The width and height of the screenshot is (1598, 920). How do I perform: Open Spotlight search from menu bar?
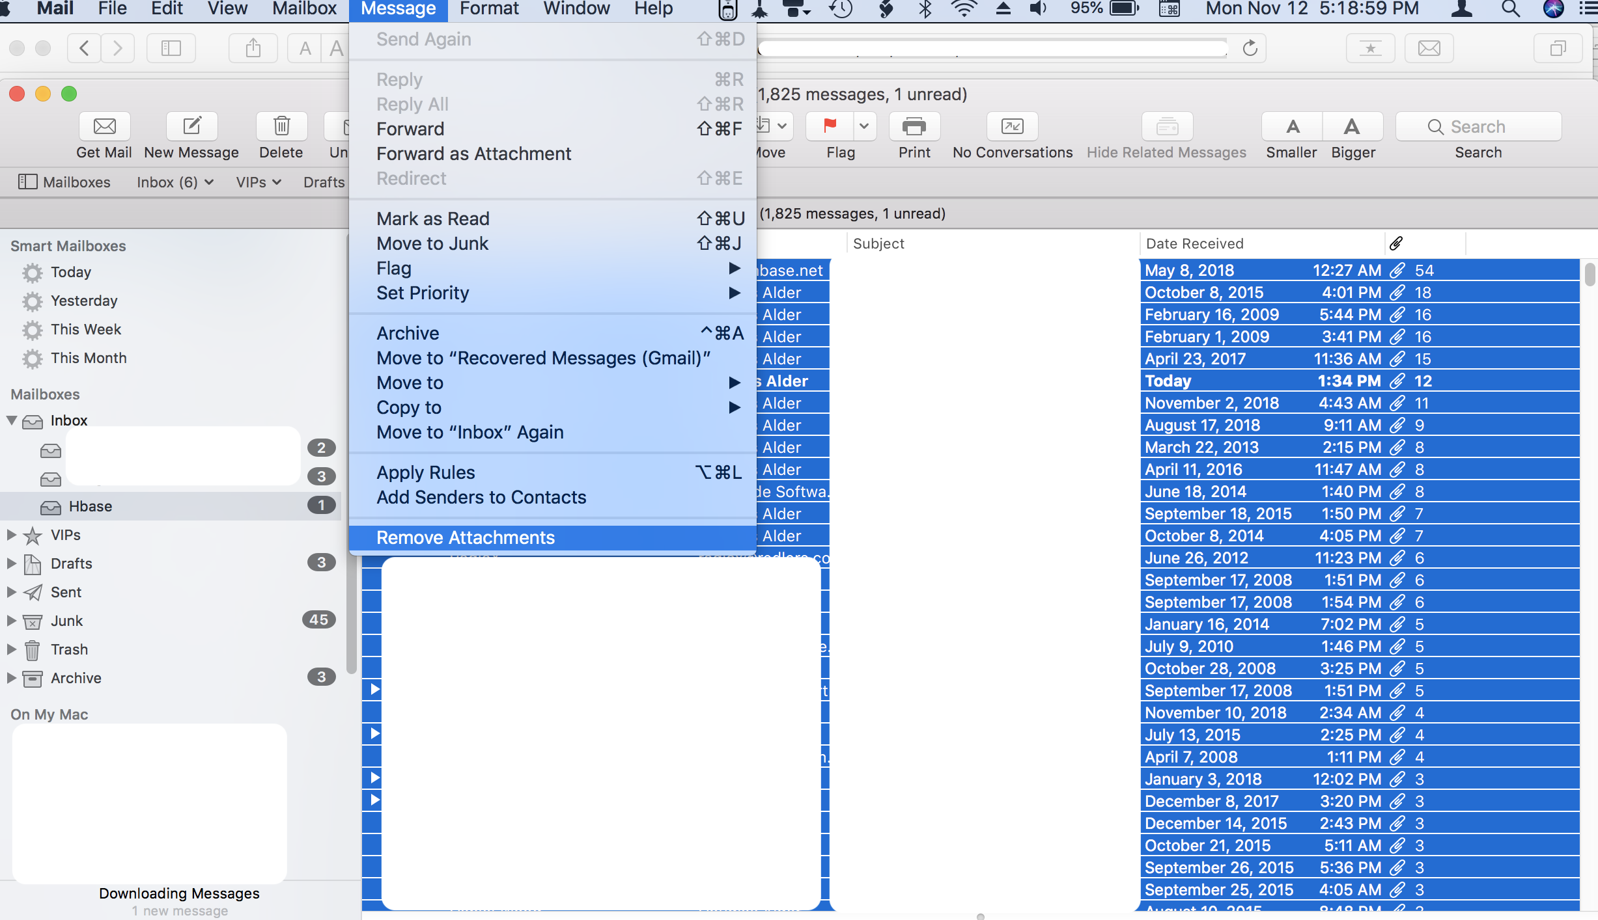(1509, 10)
